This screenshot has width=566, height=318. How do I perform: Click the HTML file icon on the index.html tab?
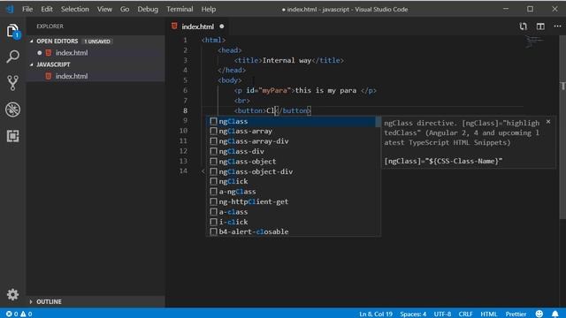coord(175,26)
